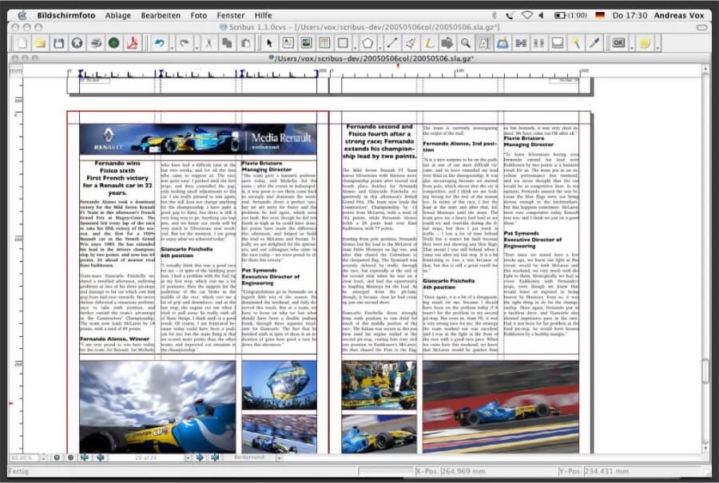Save the document with the floppy disk icon
Image resolution: width=719 pixels, height=483 pixels.
(58, 44)
